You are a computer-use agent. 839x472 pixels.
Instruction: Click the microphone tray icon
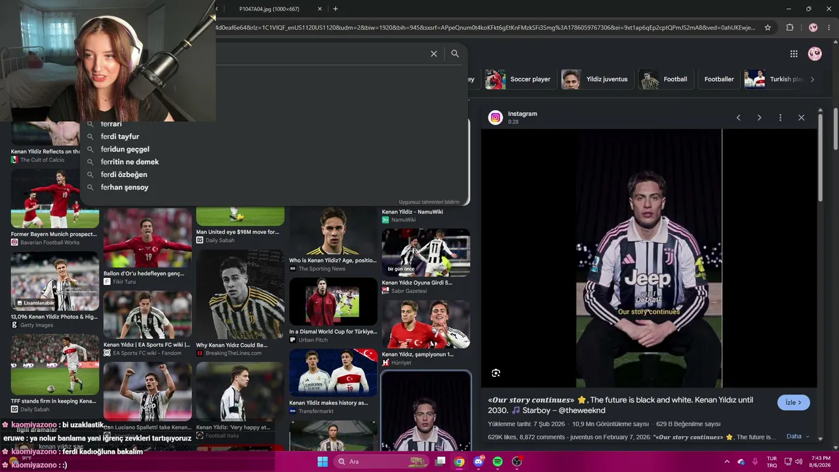pos(755,462)
